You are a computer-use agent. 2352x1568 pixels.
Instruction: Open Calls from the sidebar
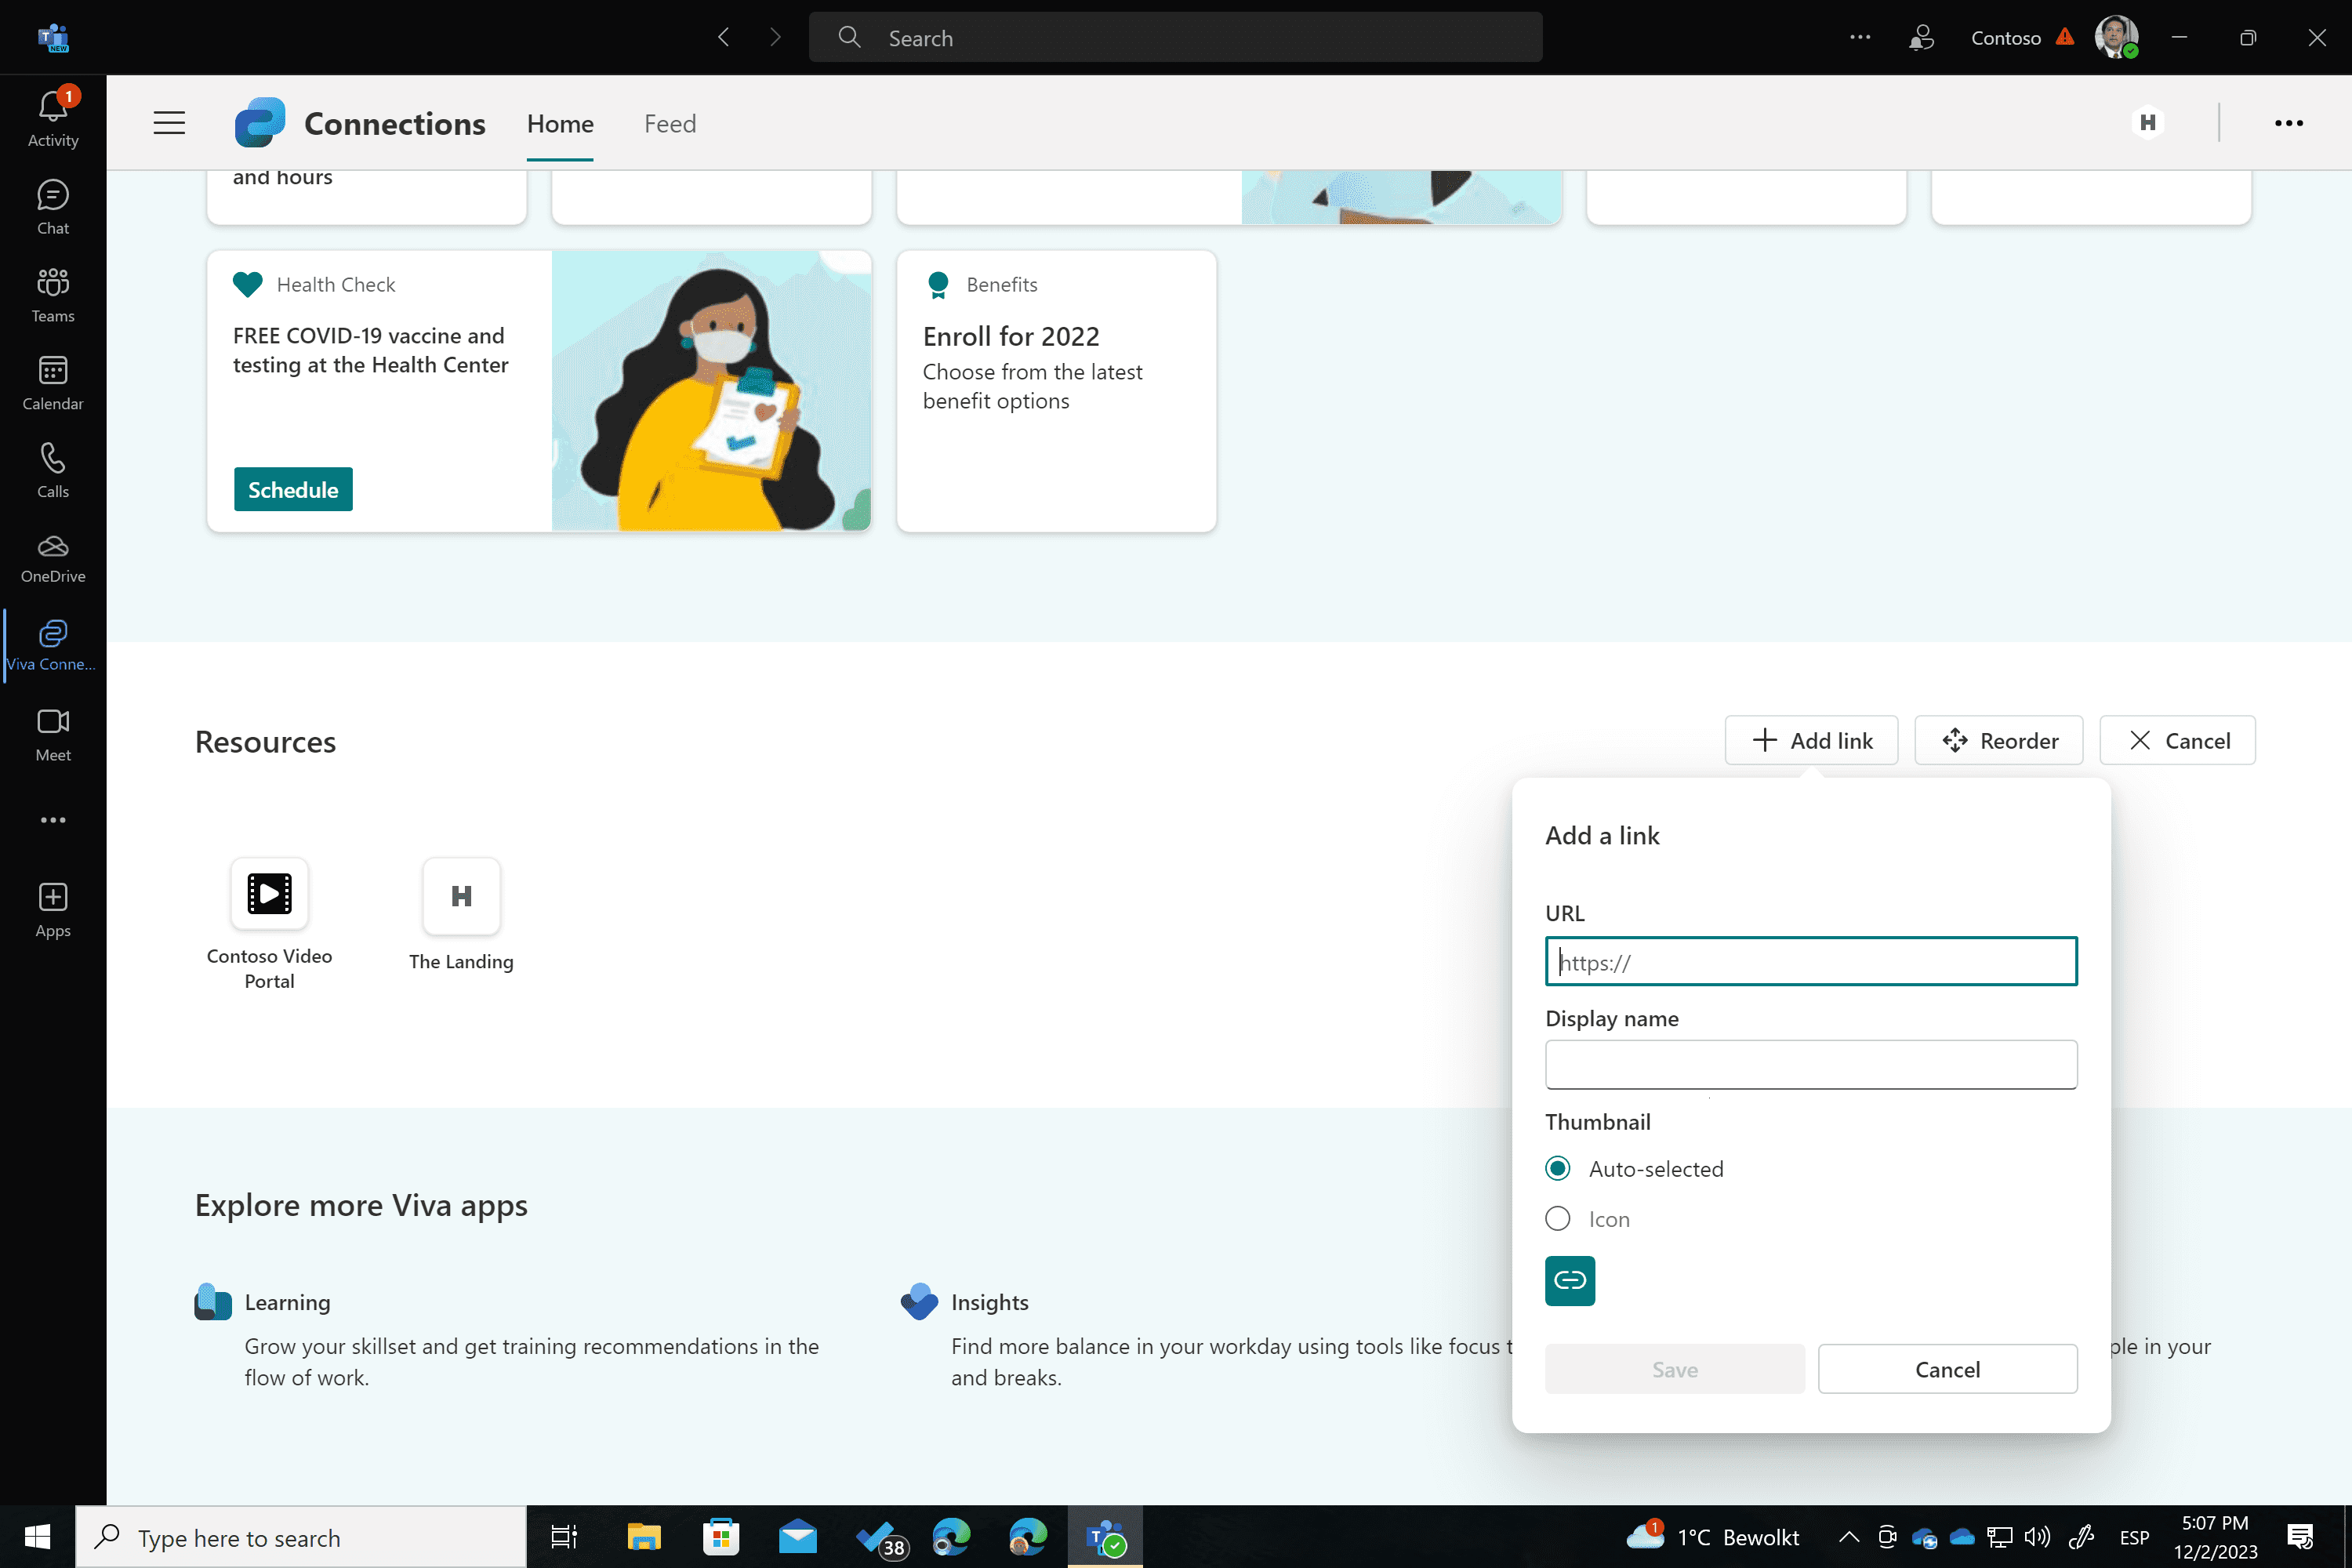[x=53, y=470]
